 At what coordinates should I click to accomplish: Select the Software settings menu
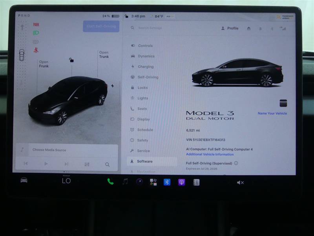152,161
